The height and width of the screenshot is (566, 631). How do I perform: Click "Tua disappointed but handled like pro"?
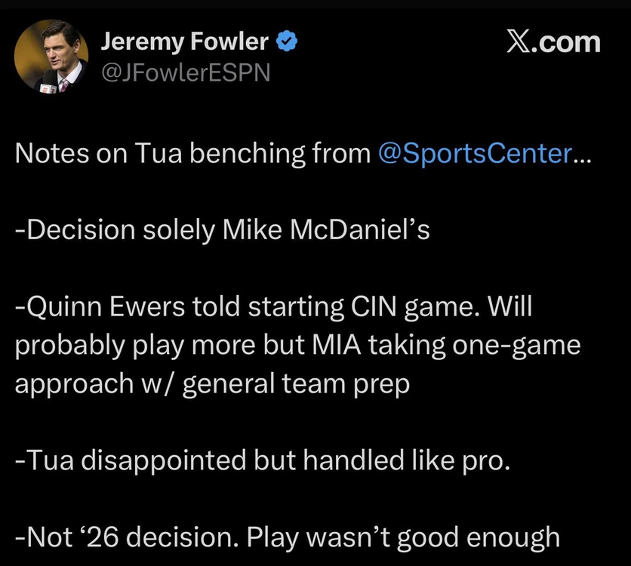coord(262,460)
